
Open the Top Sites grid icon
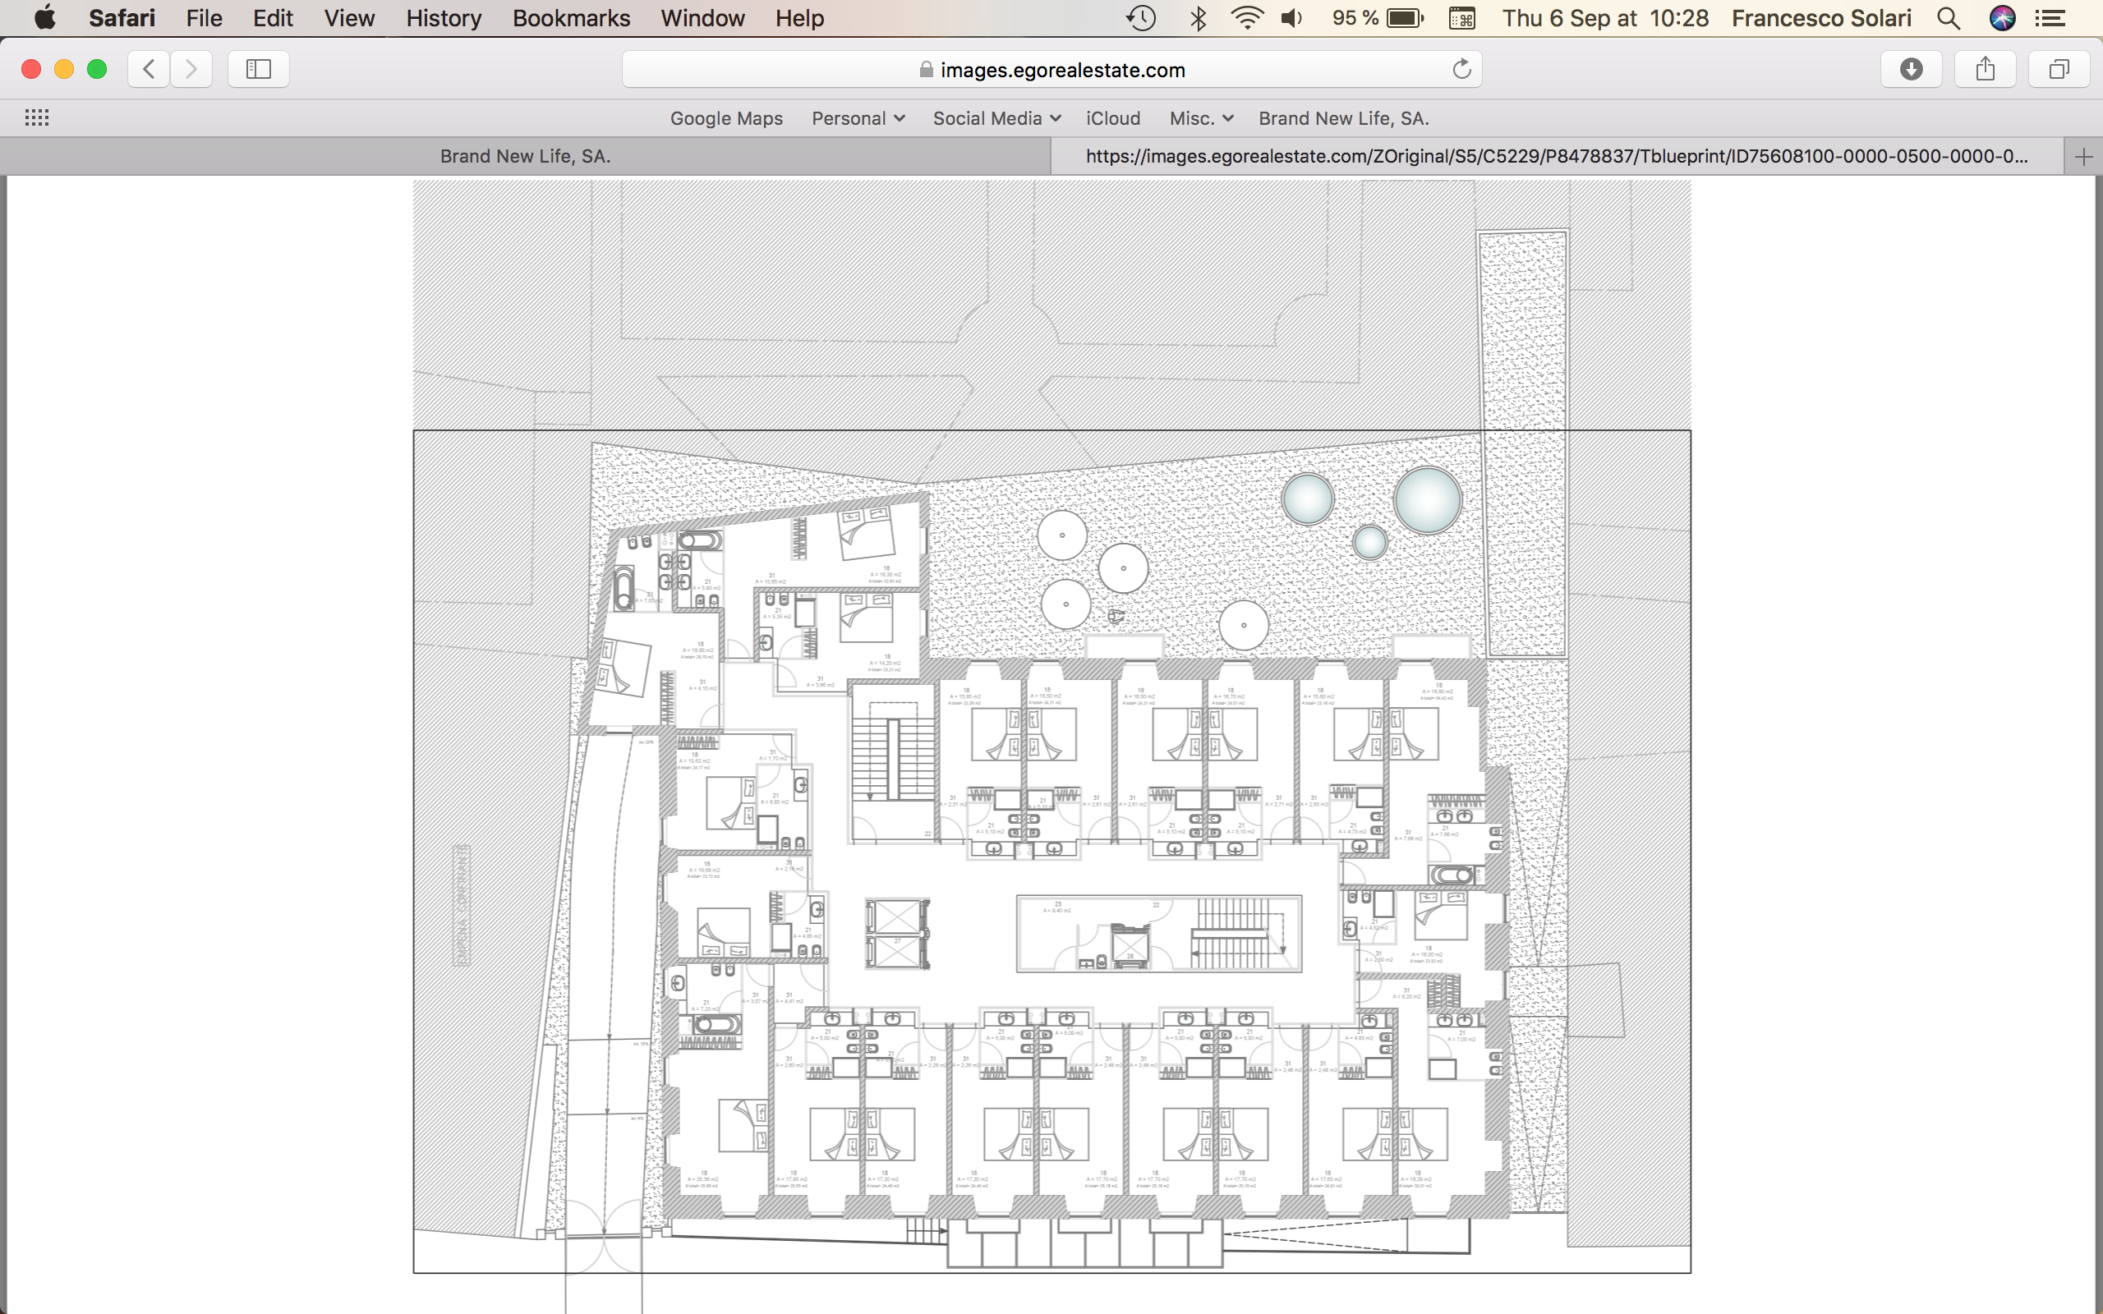click(36, 118)
